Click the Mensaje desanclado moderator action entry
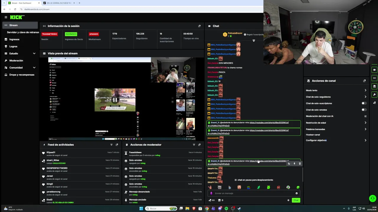Viewport: 378px width, 212px height. tap(163, 193)
